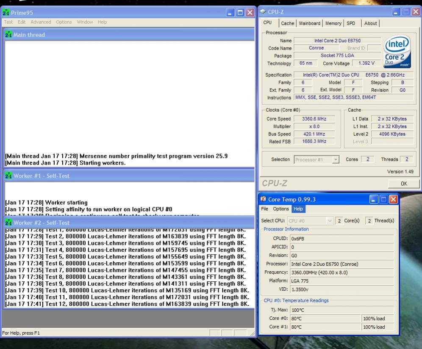Switch to the Memory tab in CPU-Z
The width and height of the screenshot is (422, 349).
333,23
